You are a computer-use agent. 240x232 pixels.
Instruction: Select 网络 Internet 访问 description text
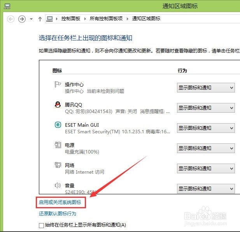point(84,172)
